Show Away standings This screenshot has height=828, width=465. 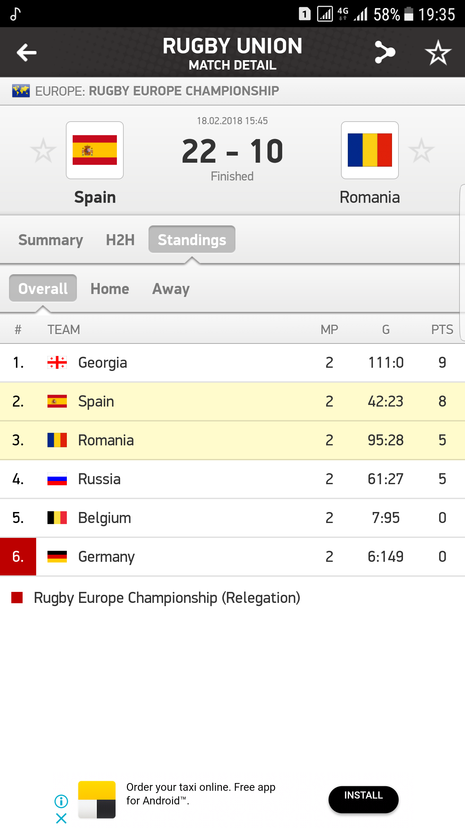point(171,289)
